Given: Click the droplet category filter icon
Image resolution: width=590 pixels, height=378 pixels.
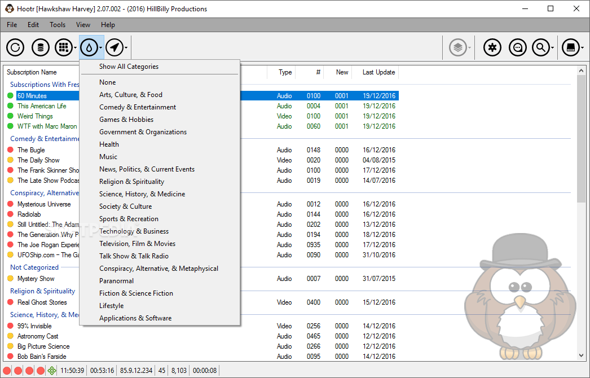Looking at the screenshot, I should [x=89, y=47].
